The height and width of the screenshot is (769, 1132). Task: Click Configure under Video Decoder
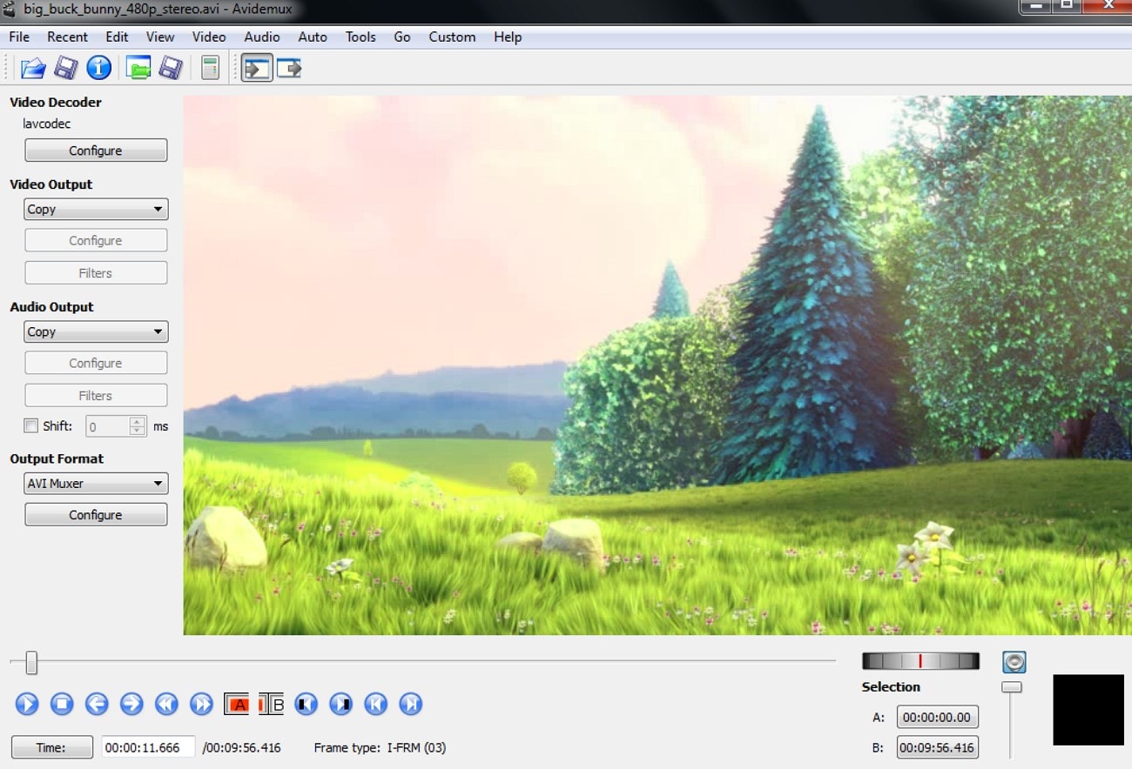coord(96,150)
